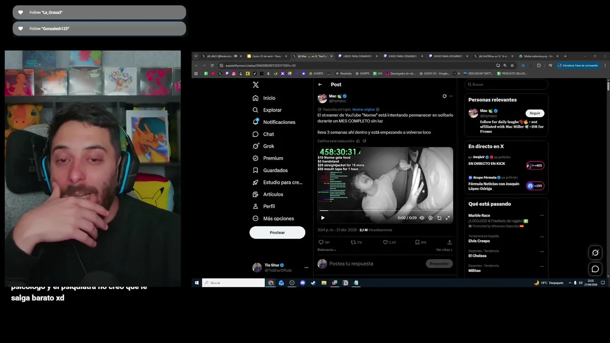This screenshot has width=610, height=343.
Task: Join DeqiuV live +405 badge
Action: point(535,165)
